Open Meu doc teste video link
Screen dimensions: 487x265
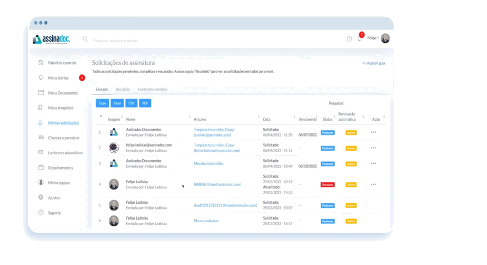[208, 163]
